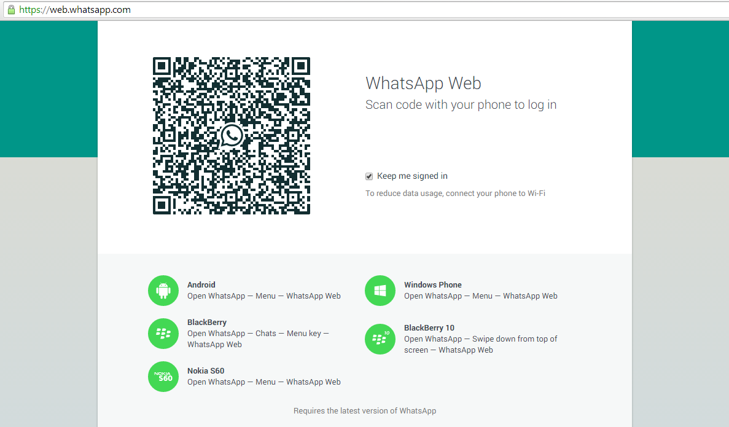This screenshot has width=729, height=427.
Task: Click the WhatsApp Web heading
Action: coord(423,84)
